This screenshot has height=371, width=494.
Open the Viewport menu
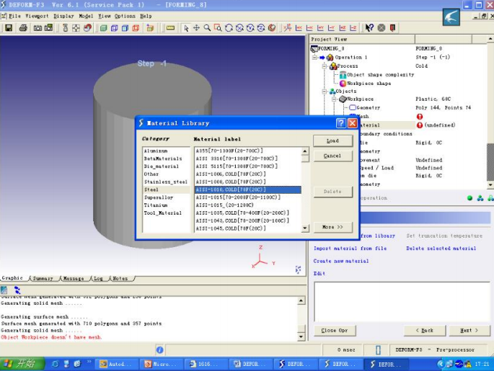[37, 16]
